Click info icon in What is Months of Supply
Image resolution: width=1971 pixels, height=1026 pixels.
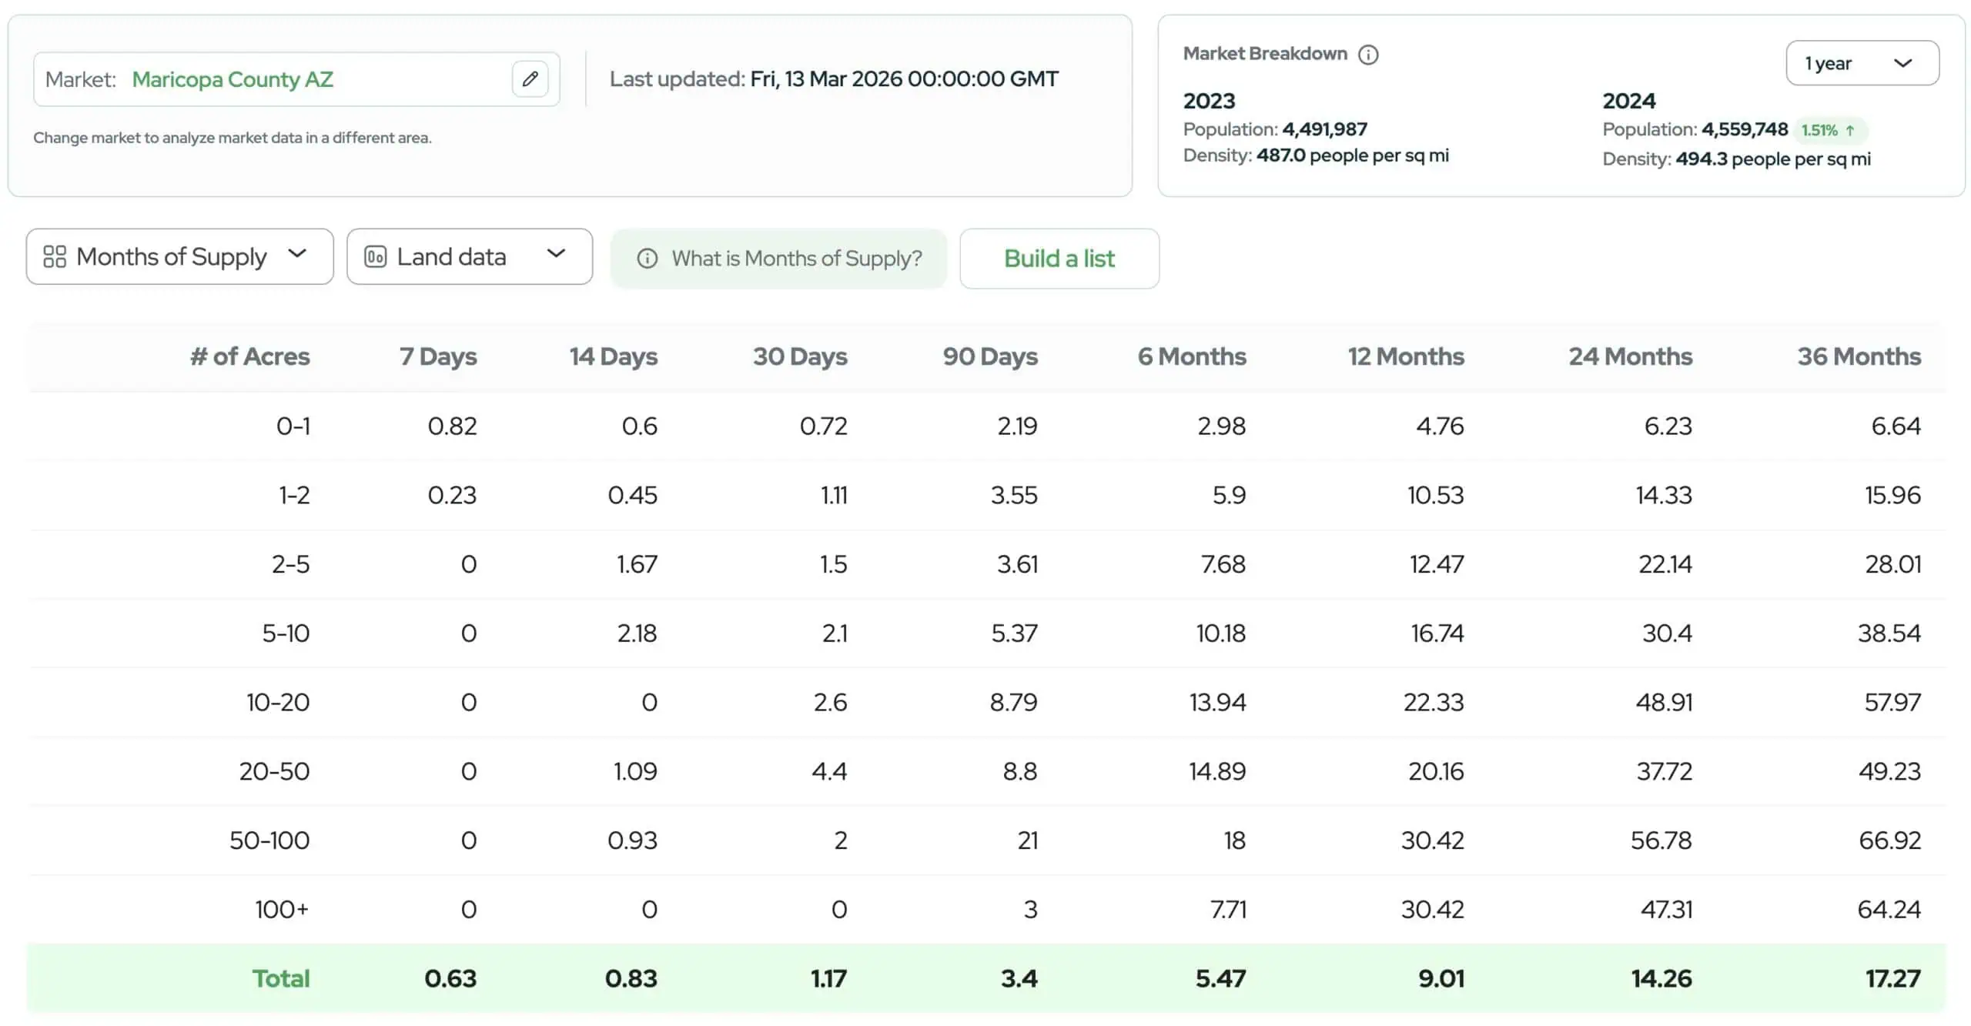(x=648, y=259)
